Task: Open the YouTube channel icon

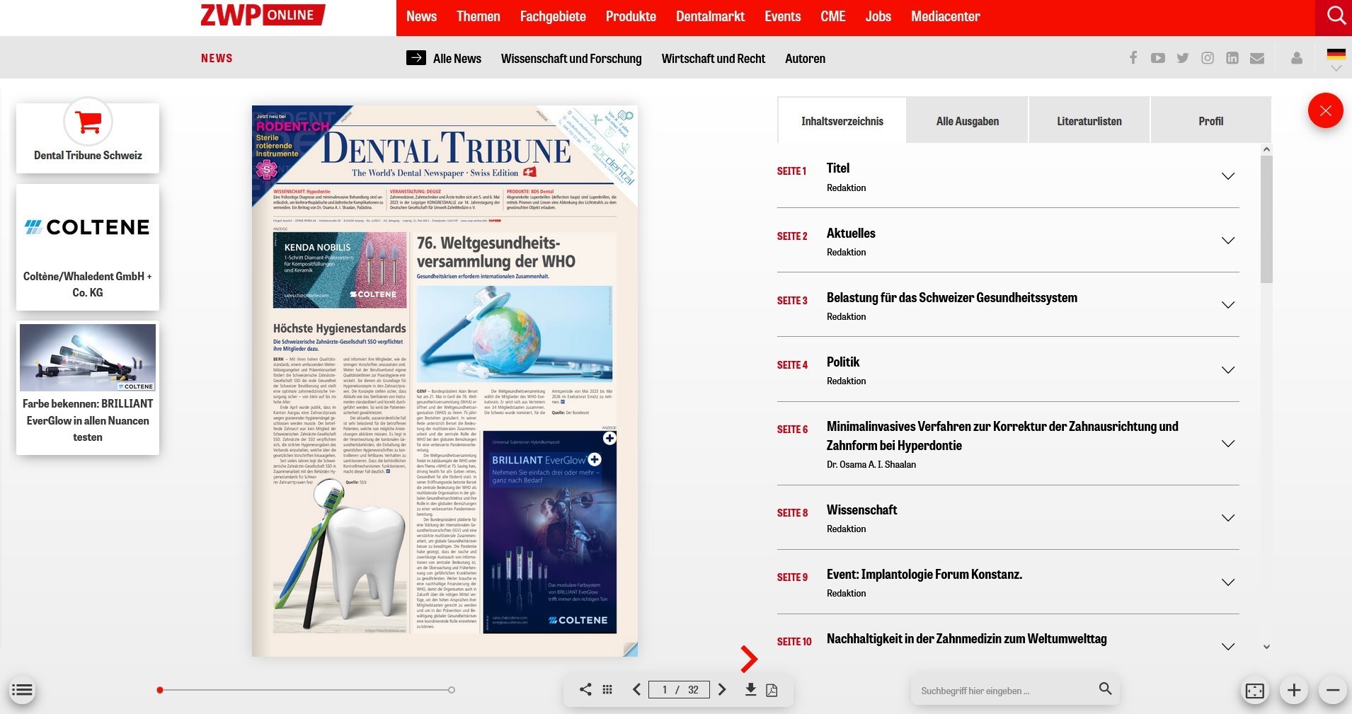Action: (x=1158, y=58)
